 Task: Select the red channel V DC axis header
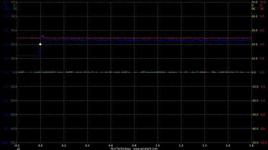pyautogui.click(x=262, y=7)
